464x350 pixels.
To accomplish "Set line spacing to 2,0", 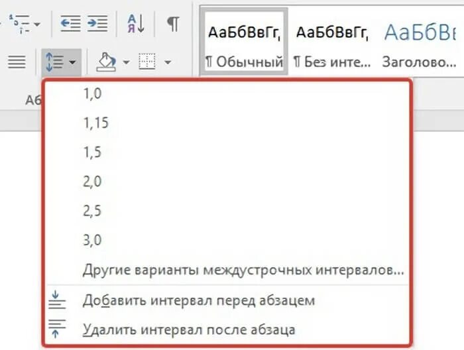I will click(x=227, y=182).
